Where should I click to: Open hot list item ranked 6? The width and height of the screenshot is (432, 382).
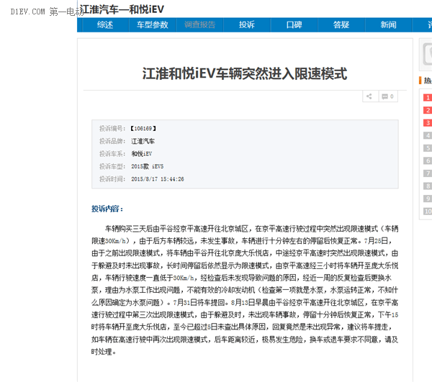point(428,160)
